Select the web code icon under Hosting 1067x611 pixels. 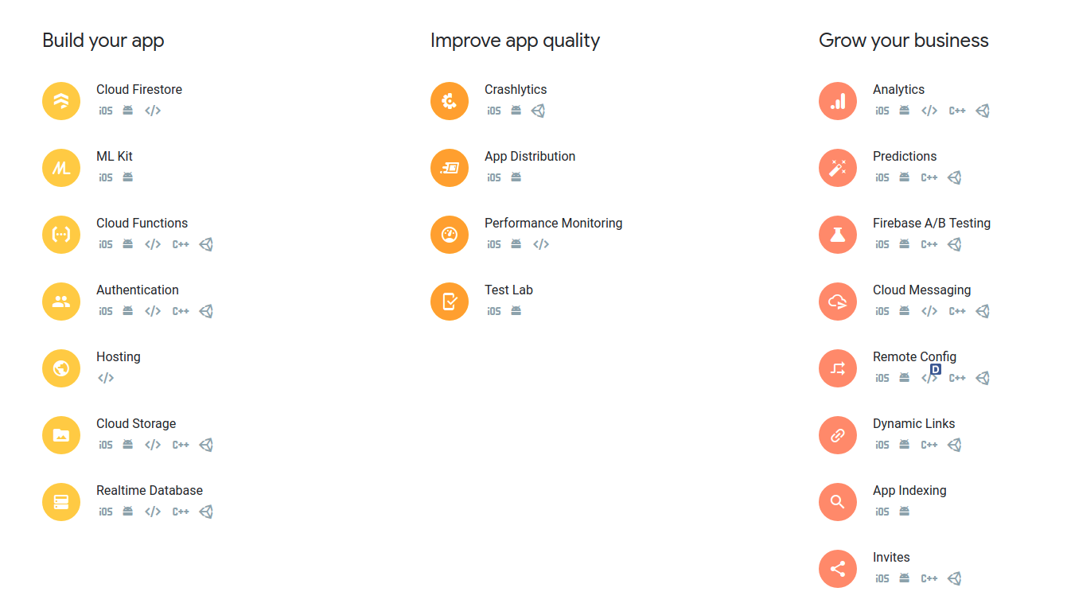click(106, 379)
